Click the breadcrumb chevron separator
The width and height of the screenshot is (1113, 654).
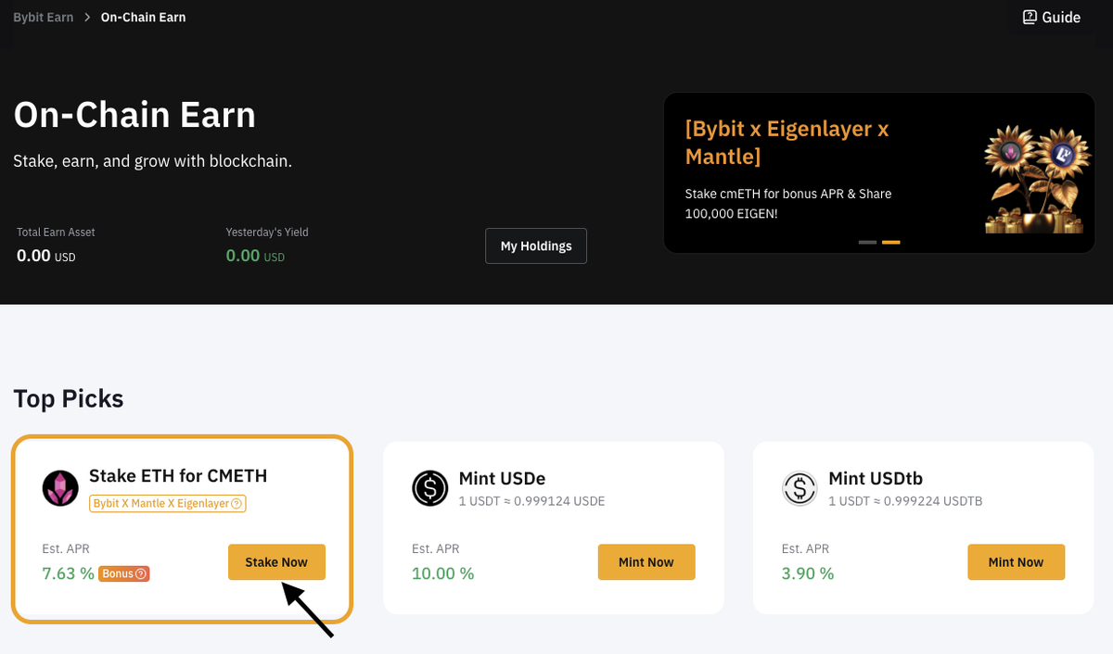tap(87, 17)
